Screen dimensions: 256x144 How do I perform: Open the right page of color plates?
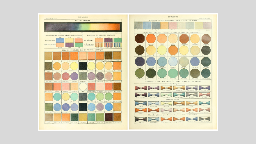pyautogui.click(x=173, y=72)
